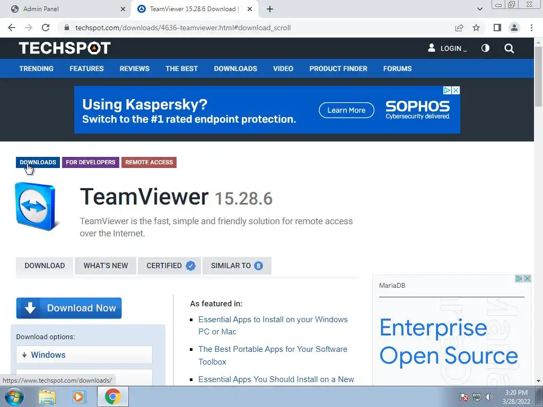Open Essential Apps You Should Install link

click(x=276, y=379)
